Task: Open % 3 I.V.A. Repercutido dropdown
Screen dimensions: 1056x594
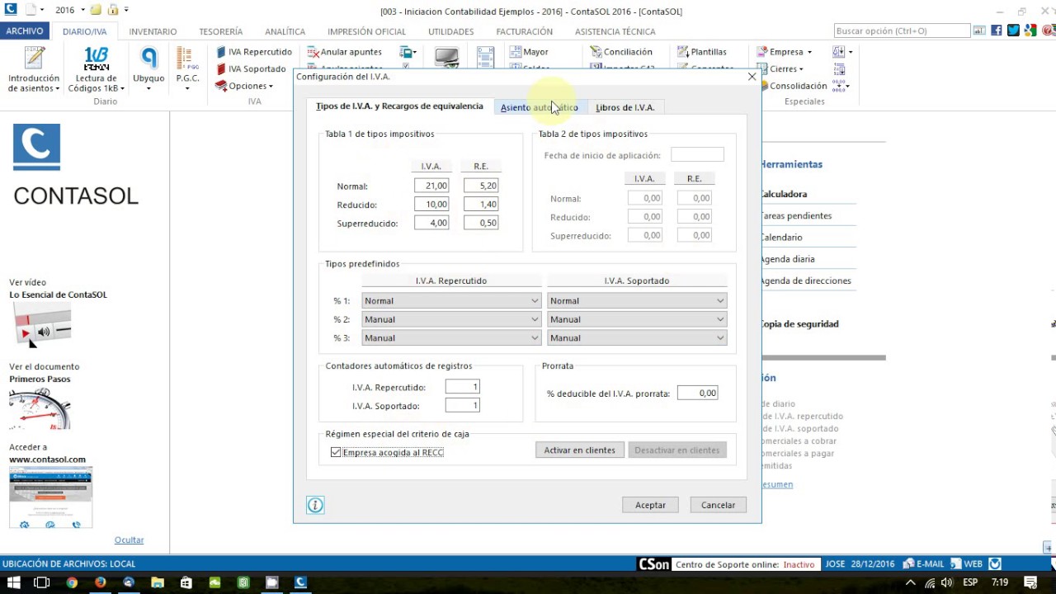Action: tap(451, 338)
